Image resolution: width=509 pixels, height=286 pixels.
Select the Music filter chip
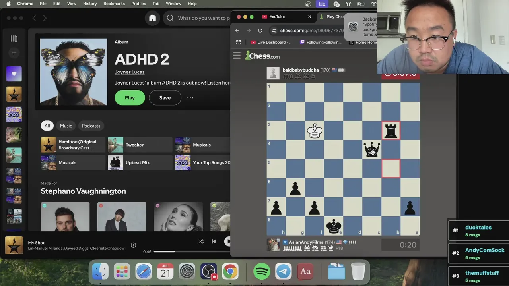(66, 126)
